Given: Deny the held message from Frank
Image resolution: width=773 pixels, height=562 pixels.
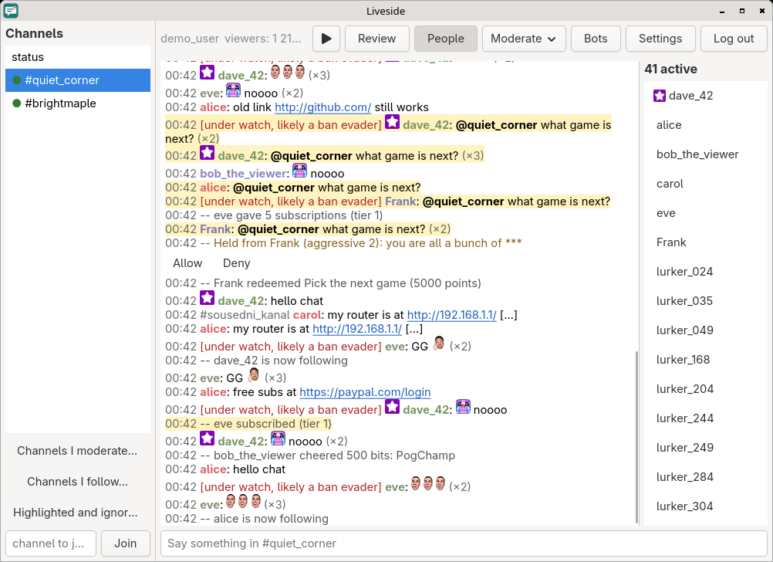Looking at the screenshot, I should (237, 263).
